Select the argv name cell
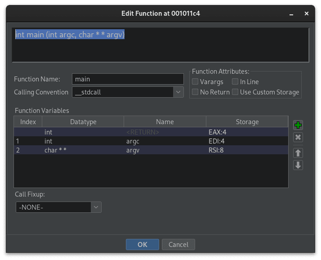The width and height of the screenshot is (321, 260). 165,150
